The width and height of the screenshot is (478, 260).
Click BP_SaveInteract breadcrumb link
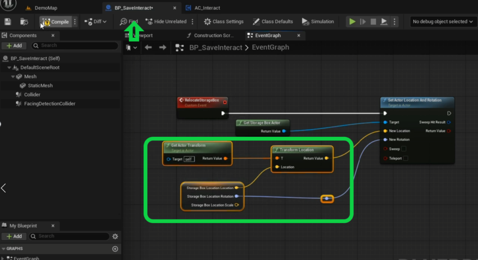point(216,48)
